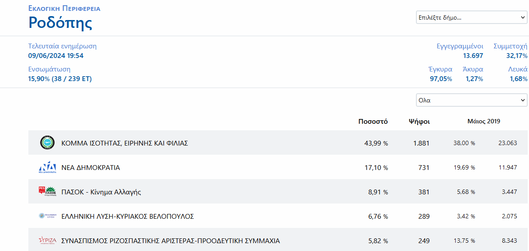529x251 pixels.
Task: Click the ΠΑΣΟΚ party logo
Action: click(x=47, y=192)
